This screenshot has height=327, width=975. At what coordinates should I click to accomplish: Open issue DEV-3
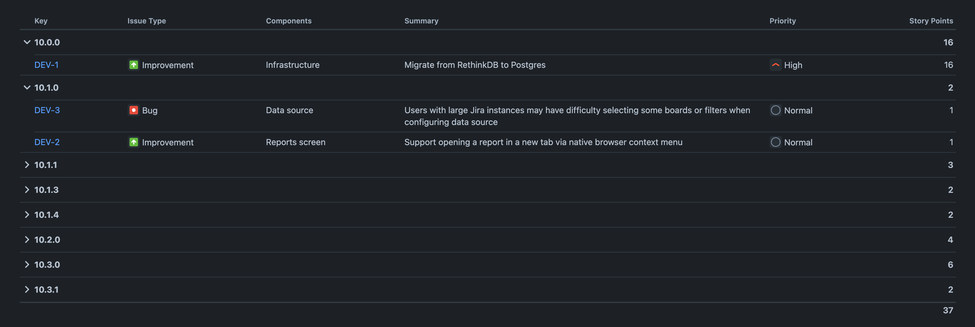pyautogui.click(x=46, y=110)
